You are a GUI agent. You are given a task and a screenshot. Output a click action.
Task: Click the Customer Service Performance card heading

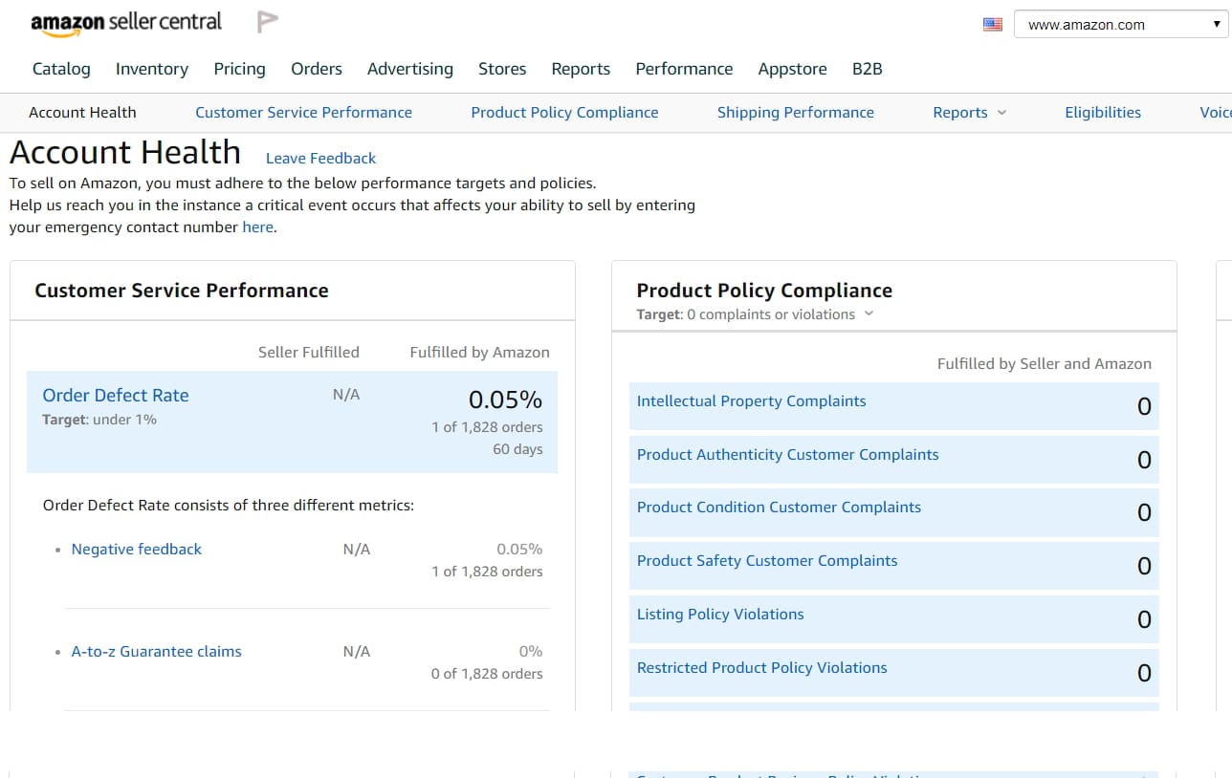[182, 291]
